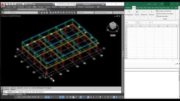Select column C header in Excel
This screenshot has height=101, width=180.
150,26
